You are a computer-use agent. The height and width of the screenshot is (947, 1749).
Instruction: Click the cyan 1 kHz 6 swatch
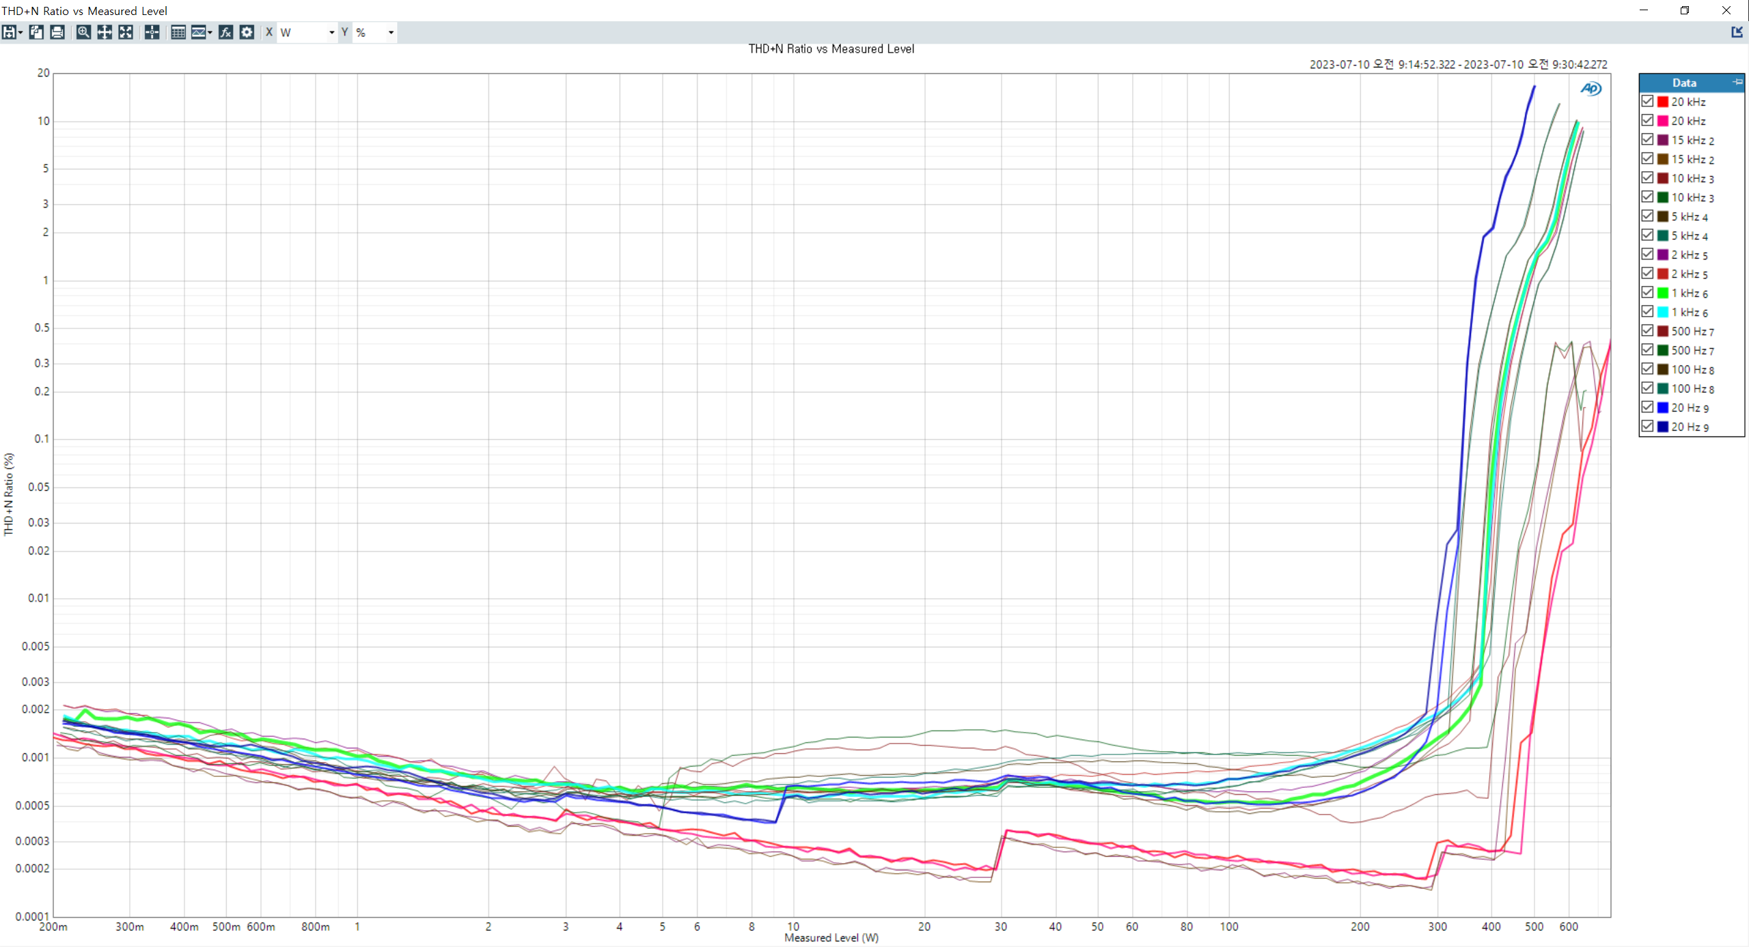point(1663,312)
